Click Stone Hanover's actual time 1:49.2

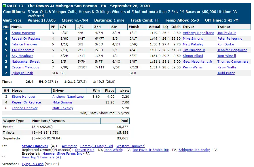tap(155, 33)
